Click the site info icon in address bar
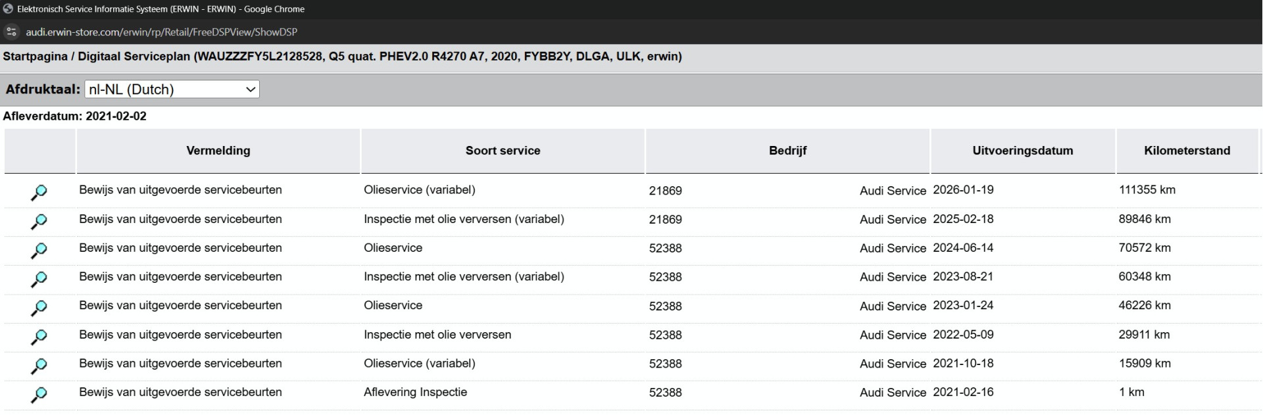Viewport: 1263px width, 415px height. (11, 32)
